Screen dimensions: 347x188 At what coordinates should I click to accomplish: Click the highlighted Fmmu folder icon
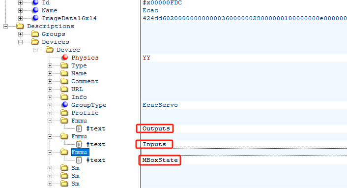pyautogui.click(x=64, y=152)
